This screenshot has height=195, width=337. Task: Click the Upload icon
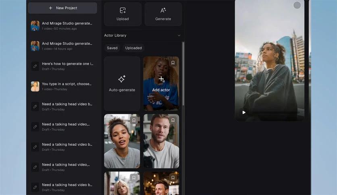pyautogui.click(x=123, y=10)
